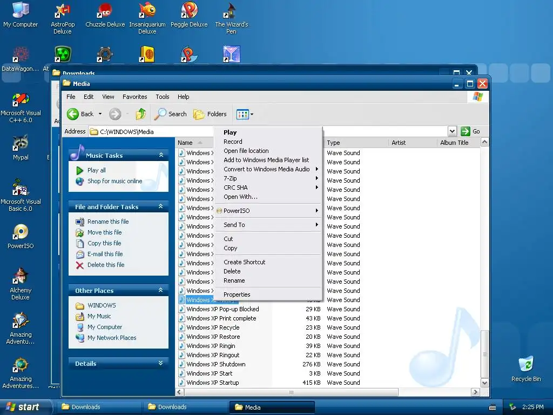Open the Favorites menu
This screenshot has height=415, width=553.
(134, 97)
